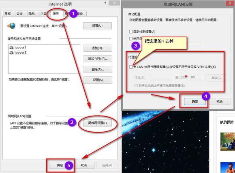Confirm LAN settings with 确定 button
This screenshot has width=235, height=173.
pos(195,101)
